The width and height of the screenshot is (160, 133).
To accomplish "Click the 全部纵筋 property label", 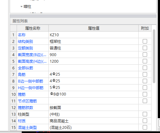I will tap(25, 68).
